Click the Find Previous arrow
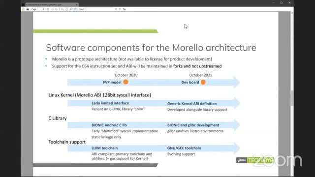This screenshot has height=177, width=315. 116,9
